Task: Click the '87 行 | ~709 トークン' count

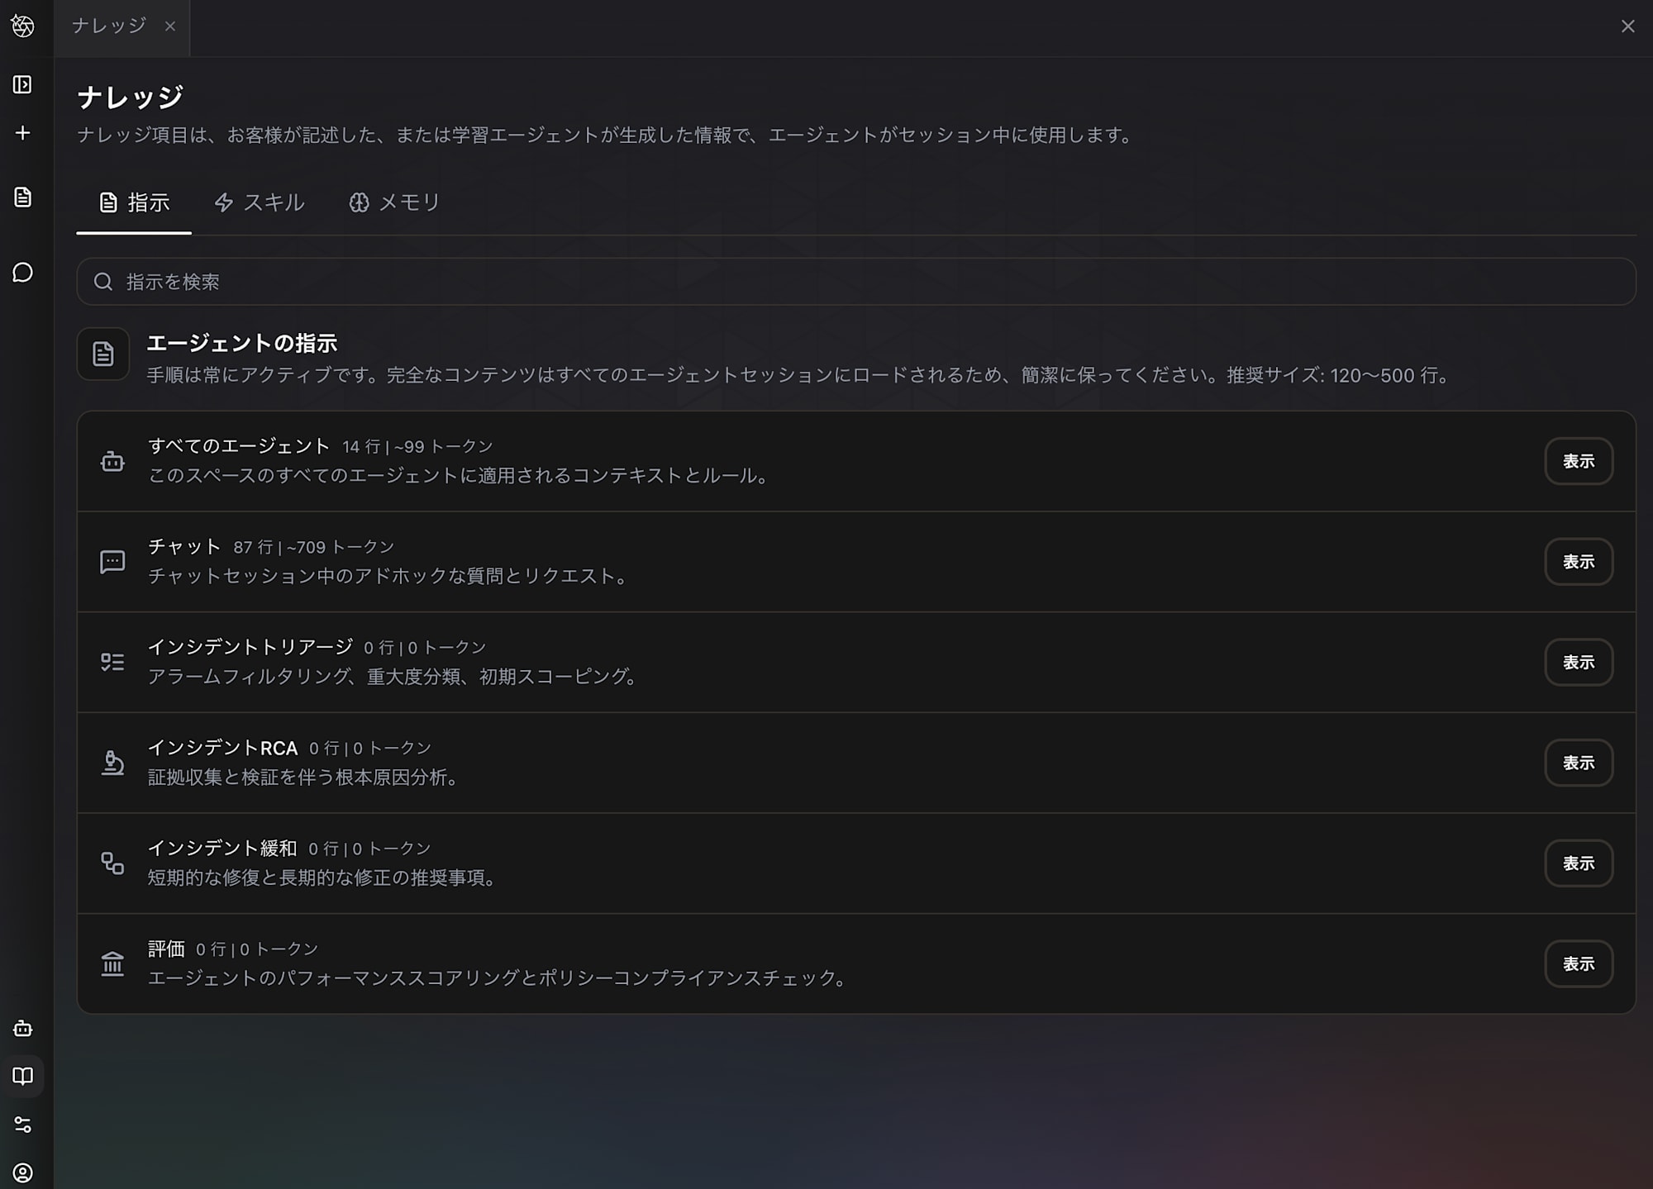Action: [x=314, y=547]
